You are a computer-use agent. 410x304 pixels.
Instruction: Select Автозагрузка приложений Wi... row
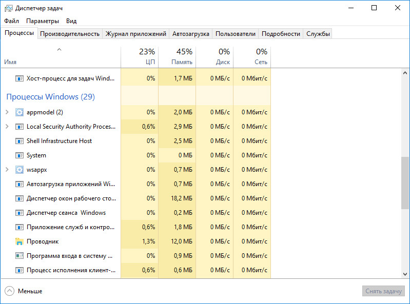(135, 184)
